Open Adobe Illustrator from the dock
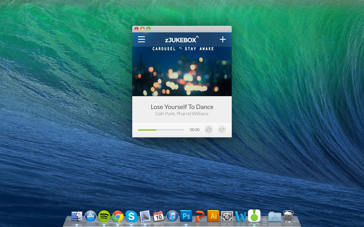 pyautogui.click(x=213, y=216)
